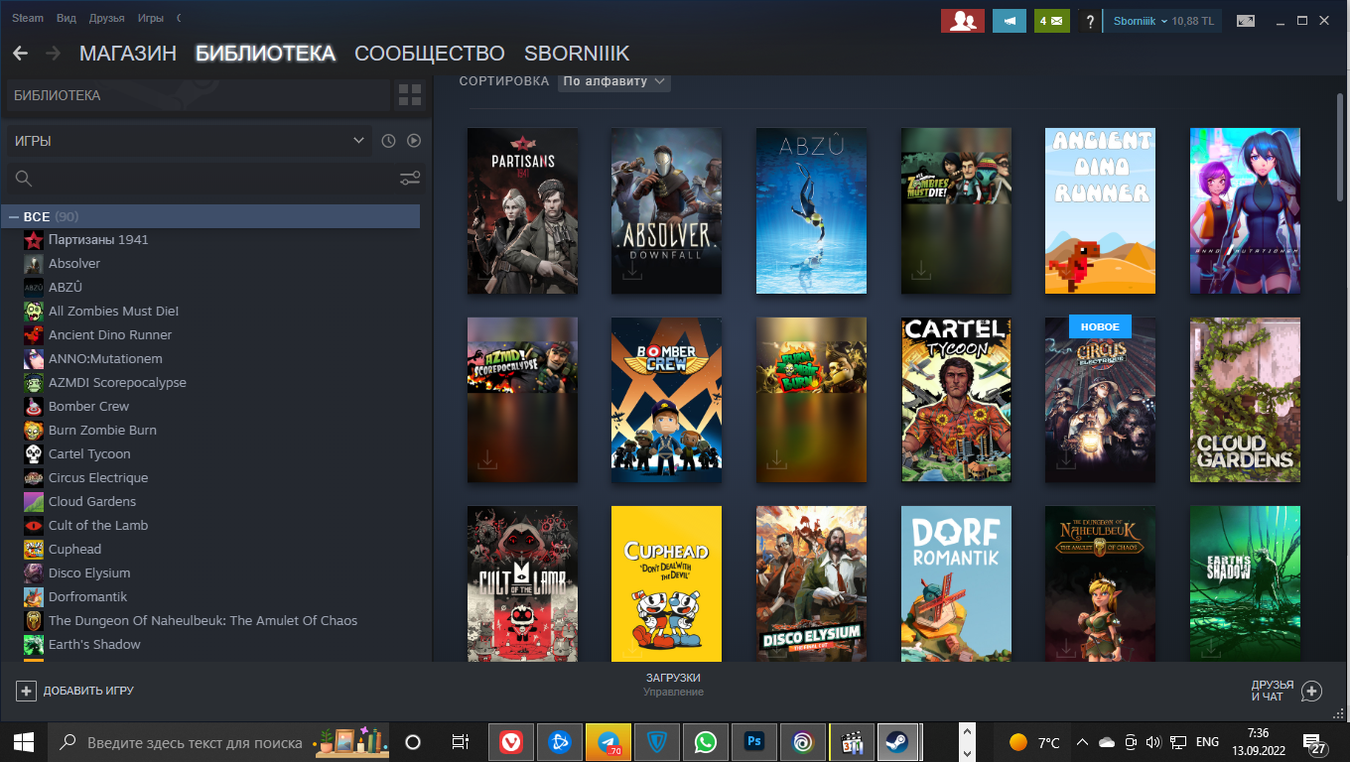Show hidden system tray icons
This screenshot has height=762, width=1350.
click(1082, 742)
